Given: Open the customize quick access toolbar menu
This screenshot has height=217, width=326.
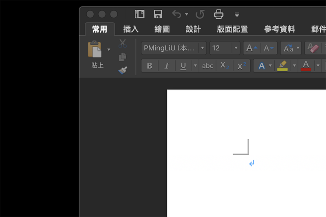Looking at the screenshot, I should click(x=237, y=15).
